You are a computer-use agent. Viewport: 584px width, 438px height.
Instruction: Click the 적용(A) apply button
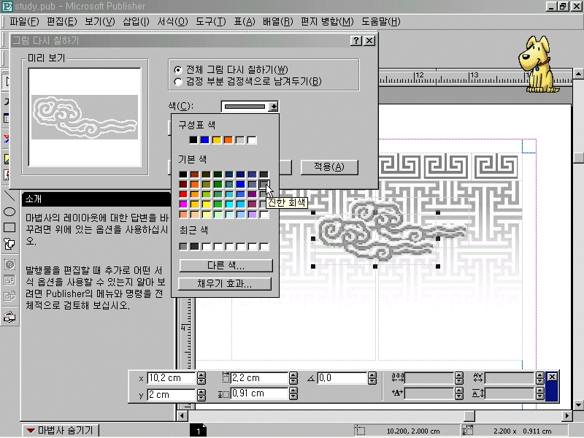[329, 167]
